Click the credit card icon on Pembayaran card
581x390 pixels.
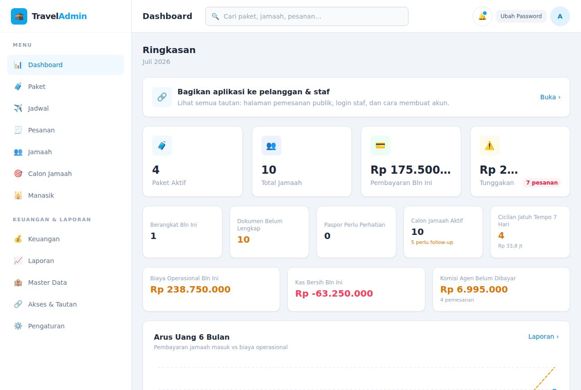click(x=380, y=146)
